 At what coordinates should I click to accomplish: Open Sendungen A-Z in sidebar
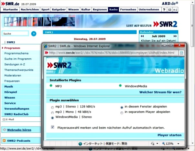pyautogui.click(x=15, y=65)
